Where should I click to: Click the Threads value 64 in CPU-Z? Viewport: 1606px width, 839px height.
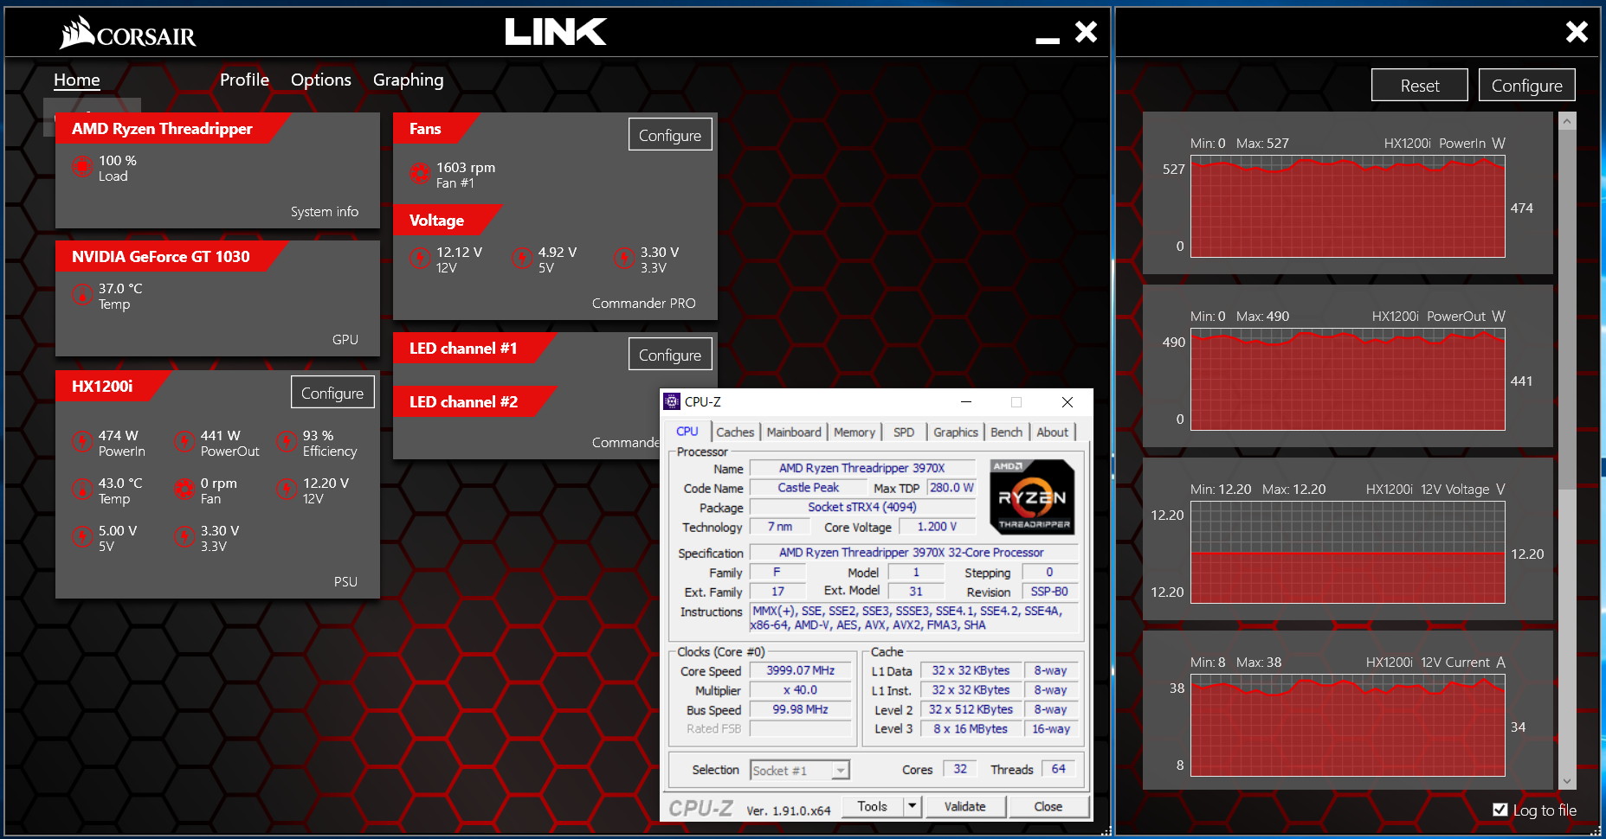1058,769
